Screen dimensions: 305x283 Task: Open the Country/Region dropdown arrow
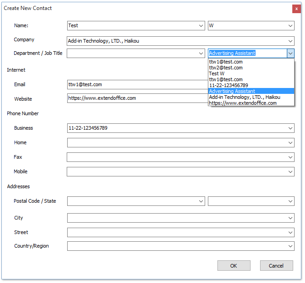coord(290,246)
